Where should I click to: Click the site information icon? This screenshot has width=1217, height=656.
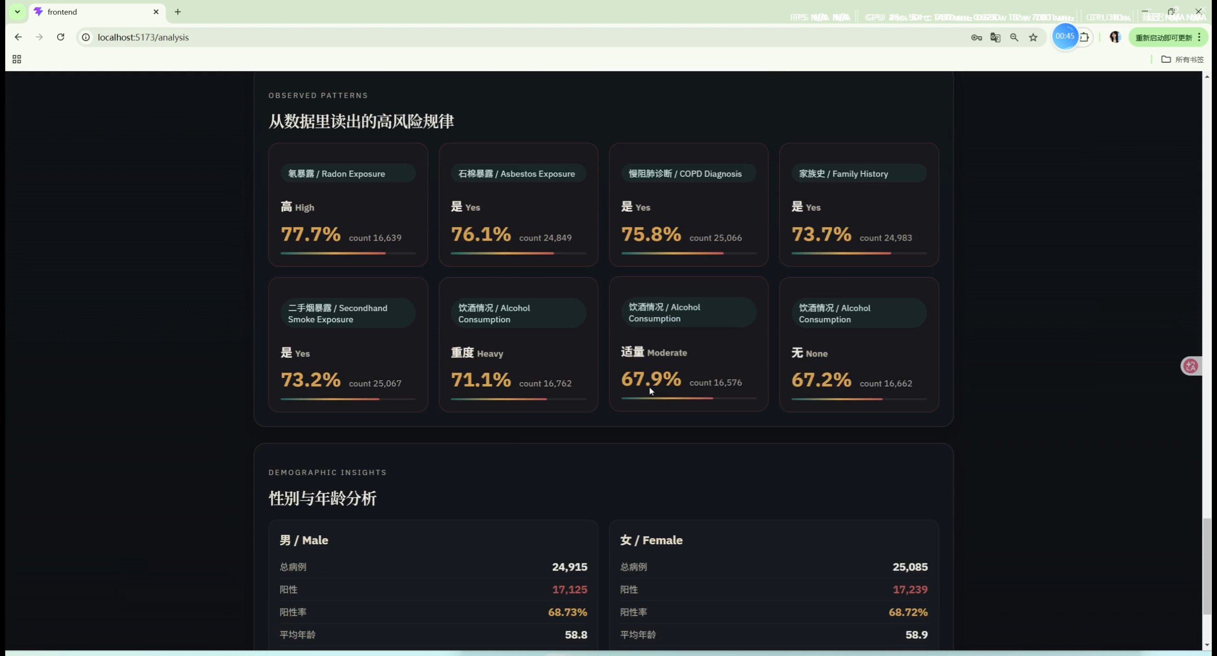point(86,37)
